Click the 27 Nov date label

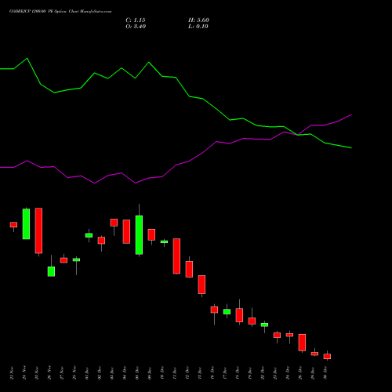coord(62,373)
